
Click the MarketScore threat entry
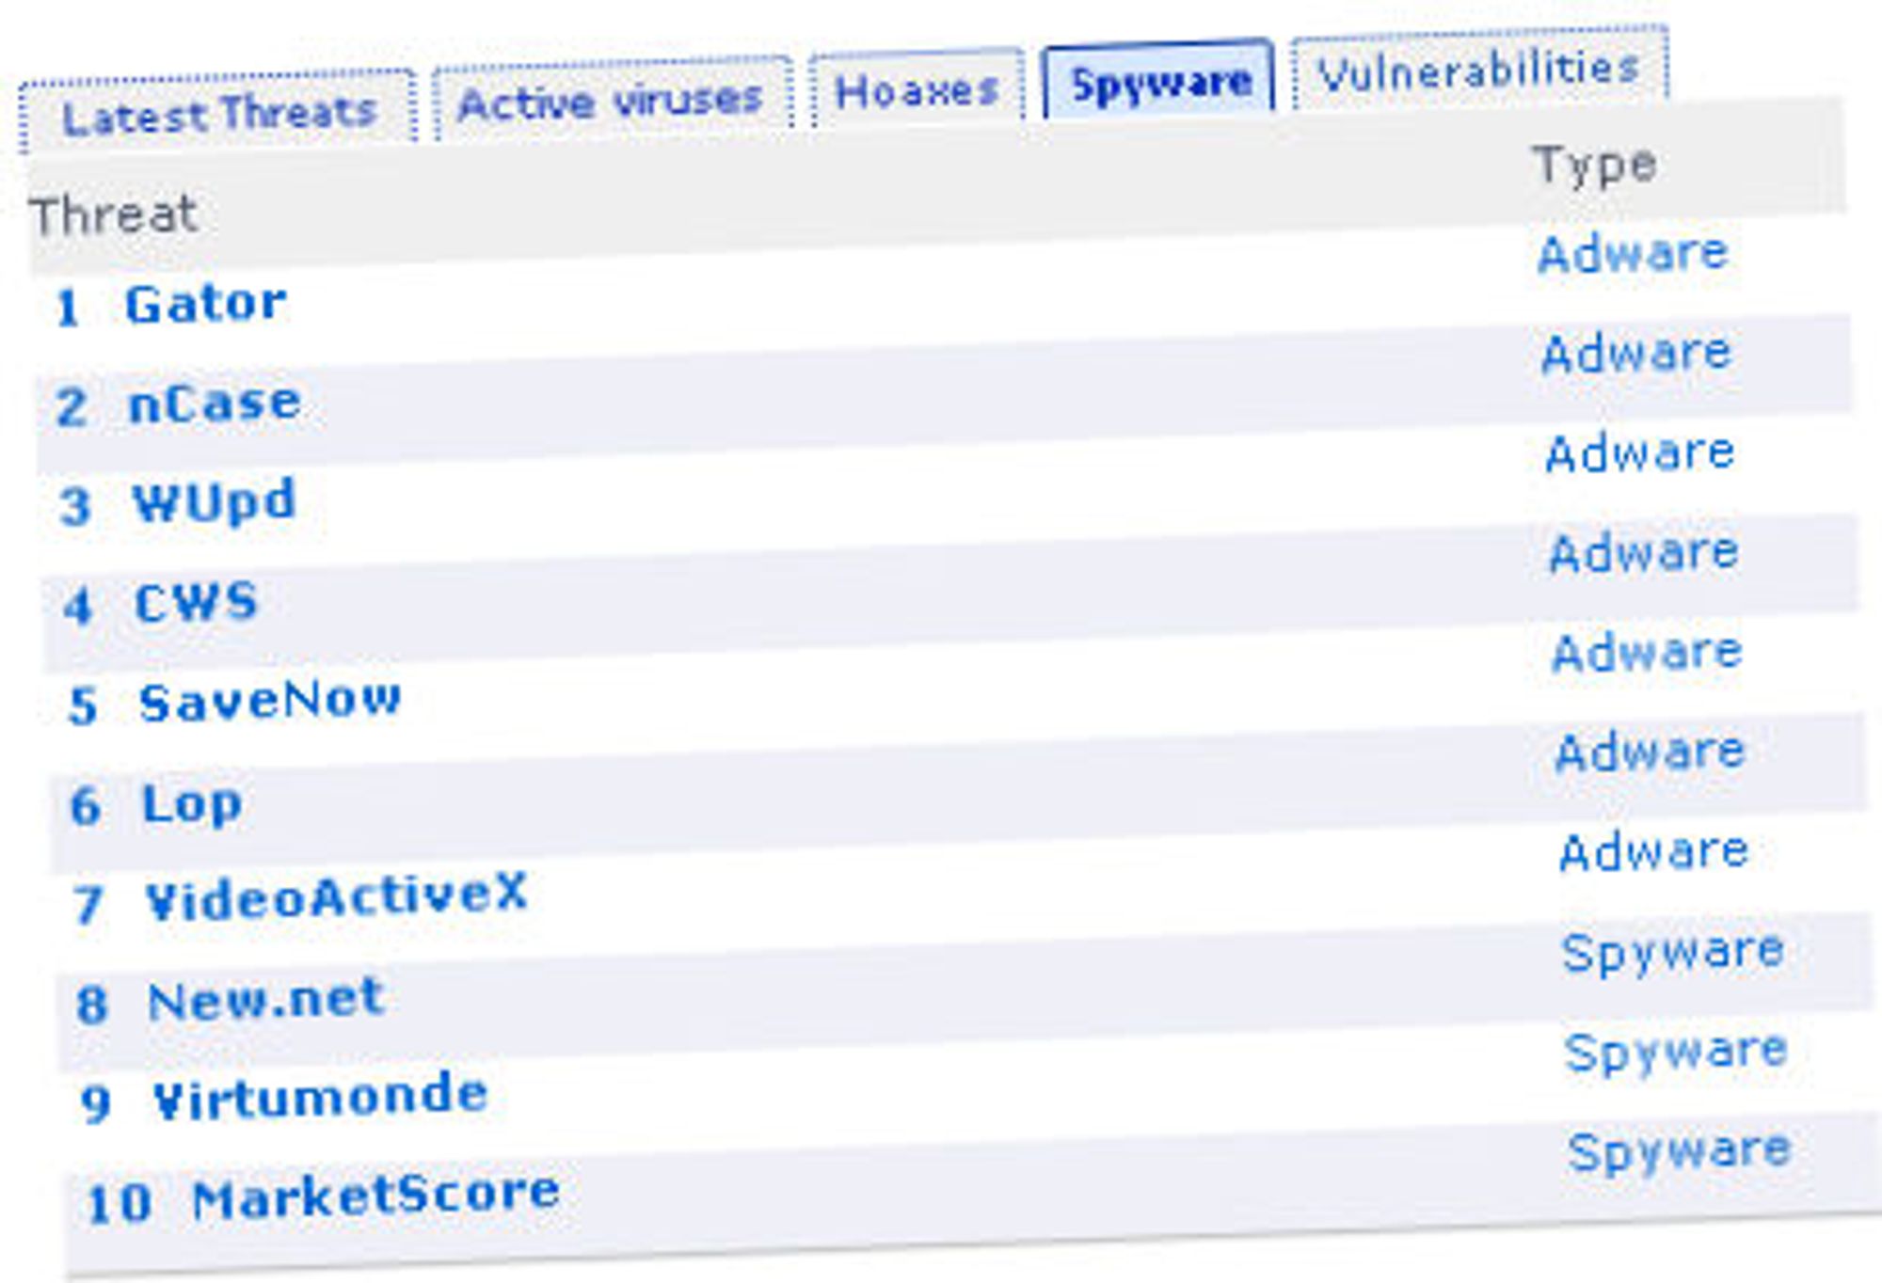point(375,1196)
